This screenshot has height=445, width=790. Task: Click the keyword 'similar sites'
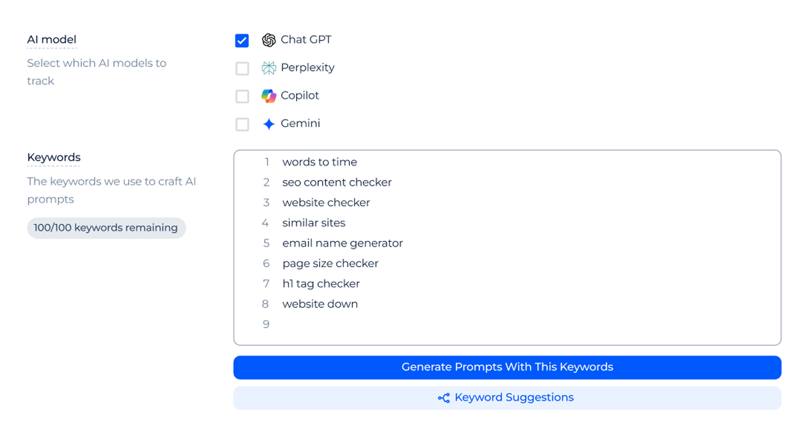[x=314, y=222]
